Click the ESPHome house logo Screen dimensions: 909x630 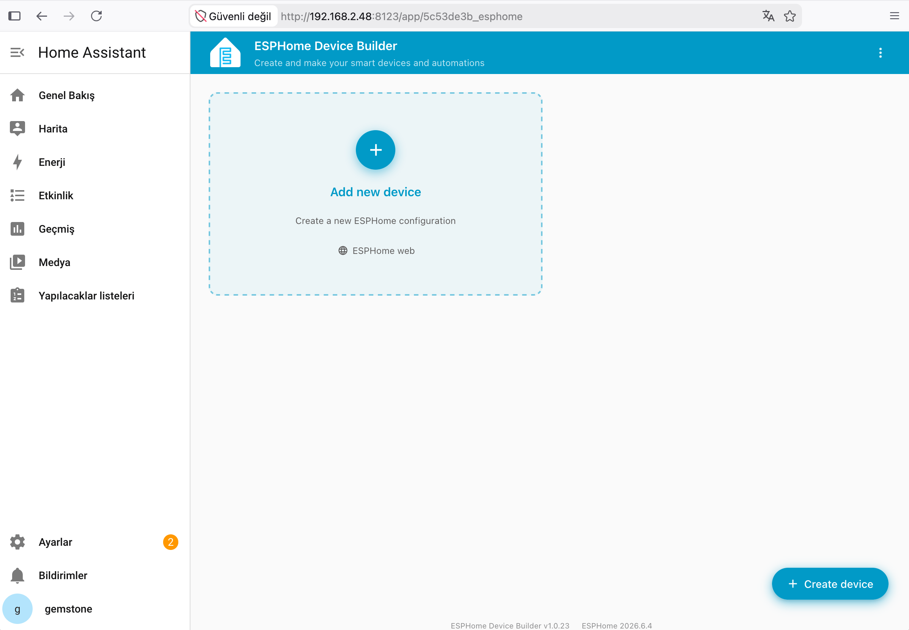[x=225, y=52]
